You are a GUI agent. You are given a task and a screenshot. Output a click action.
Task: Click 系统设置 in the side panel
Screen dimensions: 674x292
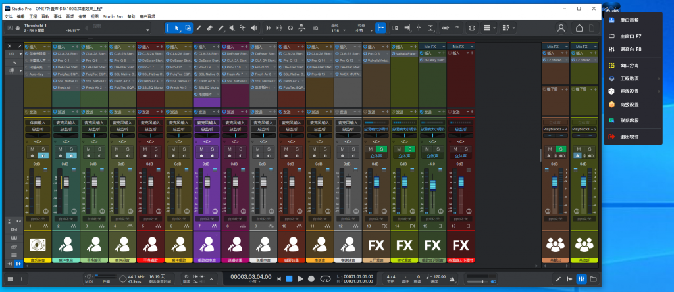coord(630,91)
